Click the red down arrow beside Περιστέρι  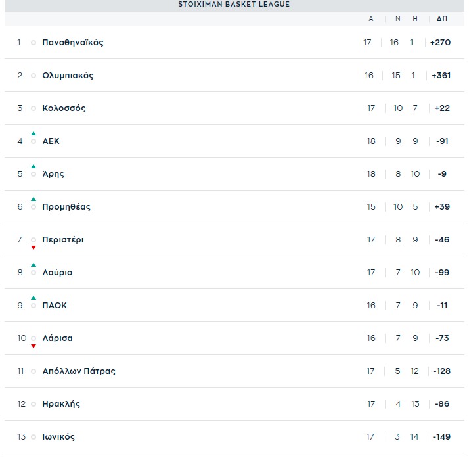(x=33, y=248)
